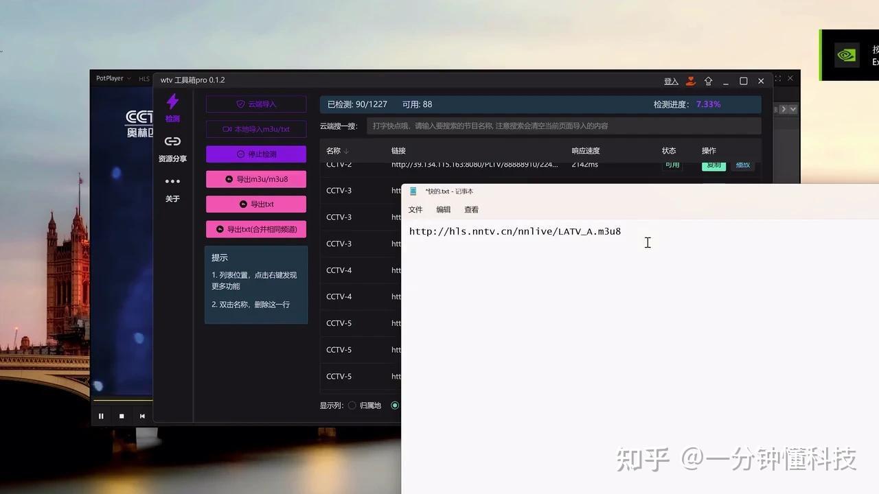The image size is (879, 494).
Task: Click the HLS label in PotPlayer title bar
Action: tap(144, 79)
